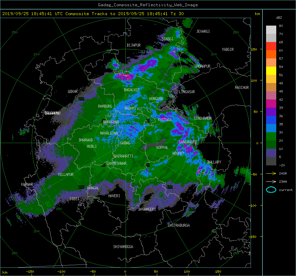Click the YADGIR town label

(228, 50)
